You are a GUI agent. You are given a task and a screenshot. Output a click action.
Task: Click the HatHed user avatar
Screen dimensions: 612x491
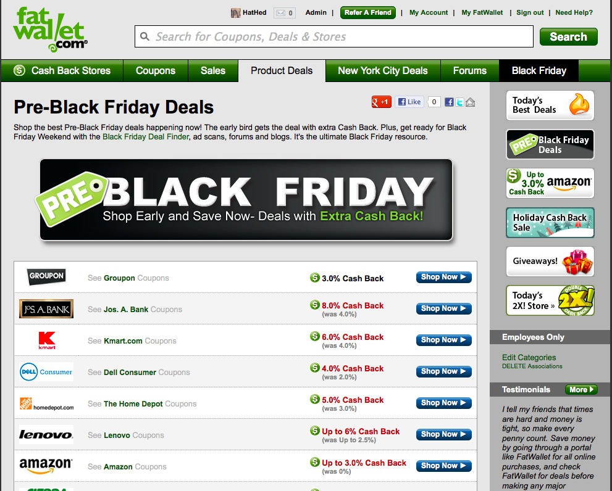pyautogui.click(x=235, y=13)
